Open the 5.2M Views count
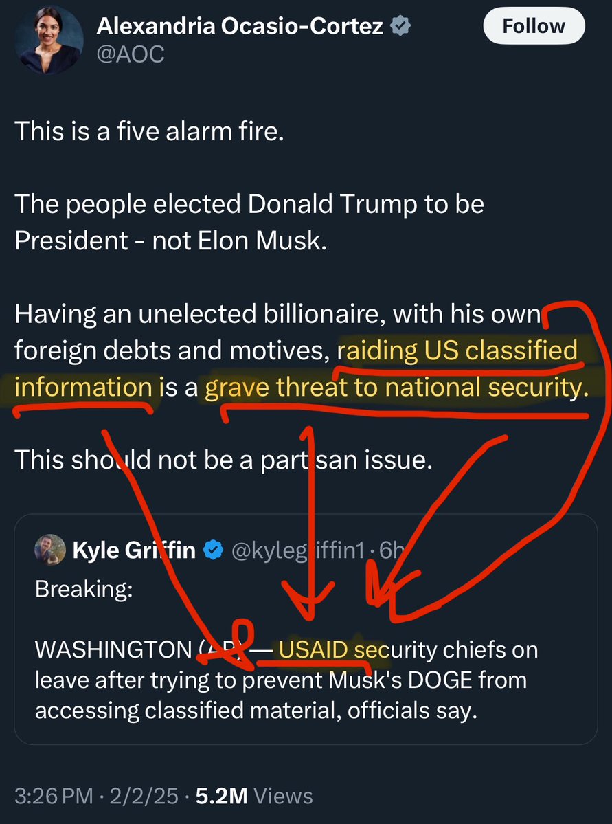 (254, 796)
